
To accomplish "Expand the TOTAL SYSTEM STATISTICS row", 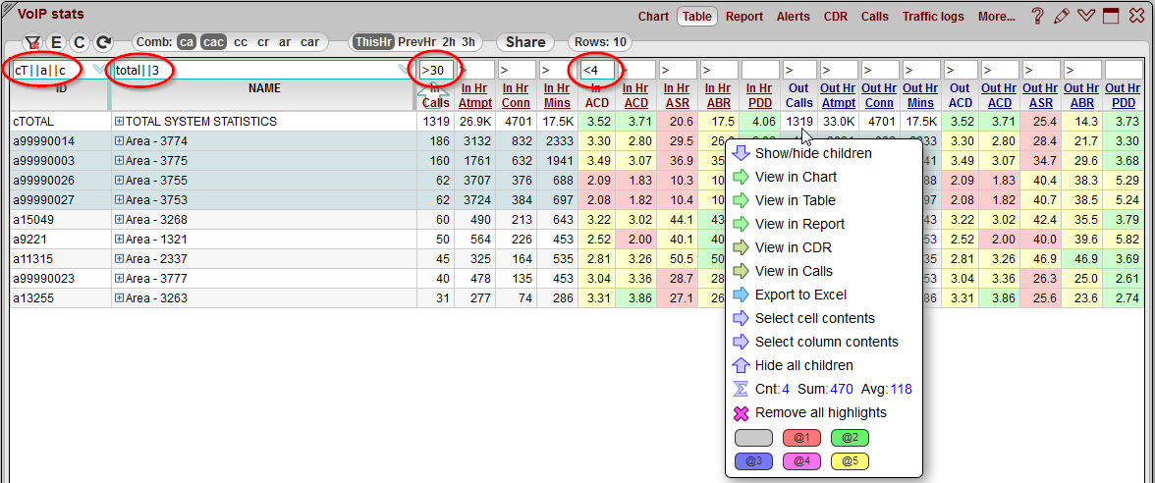I will pyautogui.click(x=120, y=122).
